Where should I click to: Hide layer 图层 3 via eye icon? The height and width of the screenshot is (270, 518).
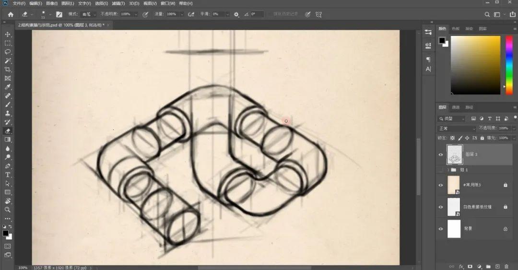click(x=441, y=154)
